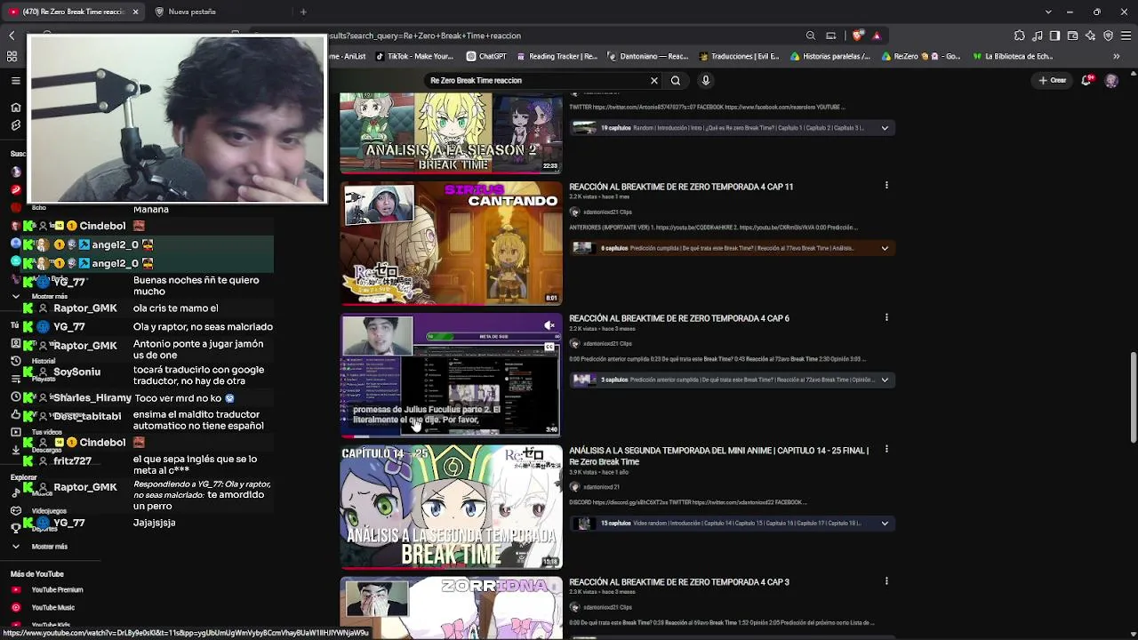The height and width of the screenshot is (640, 1138).
Task: Open Leo AI sparkle icon in toolbar
Action: pyautogui.click(x=1090, y=36)
